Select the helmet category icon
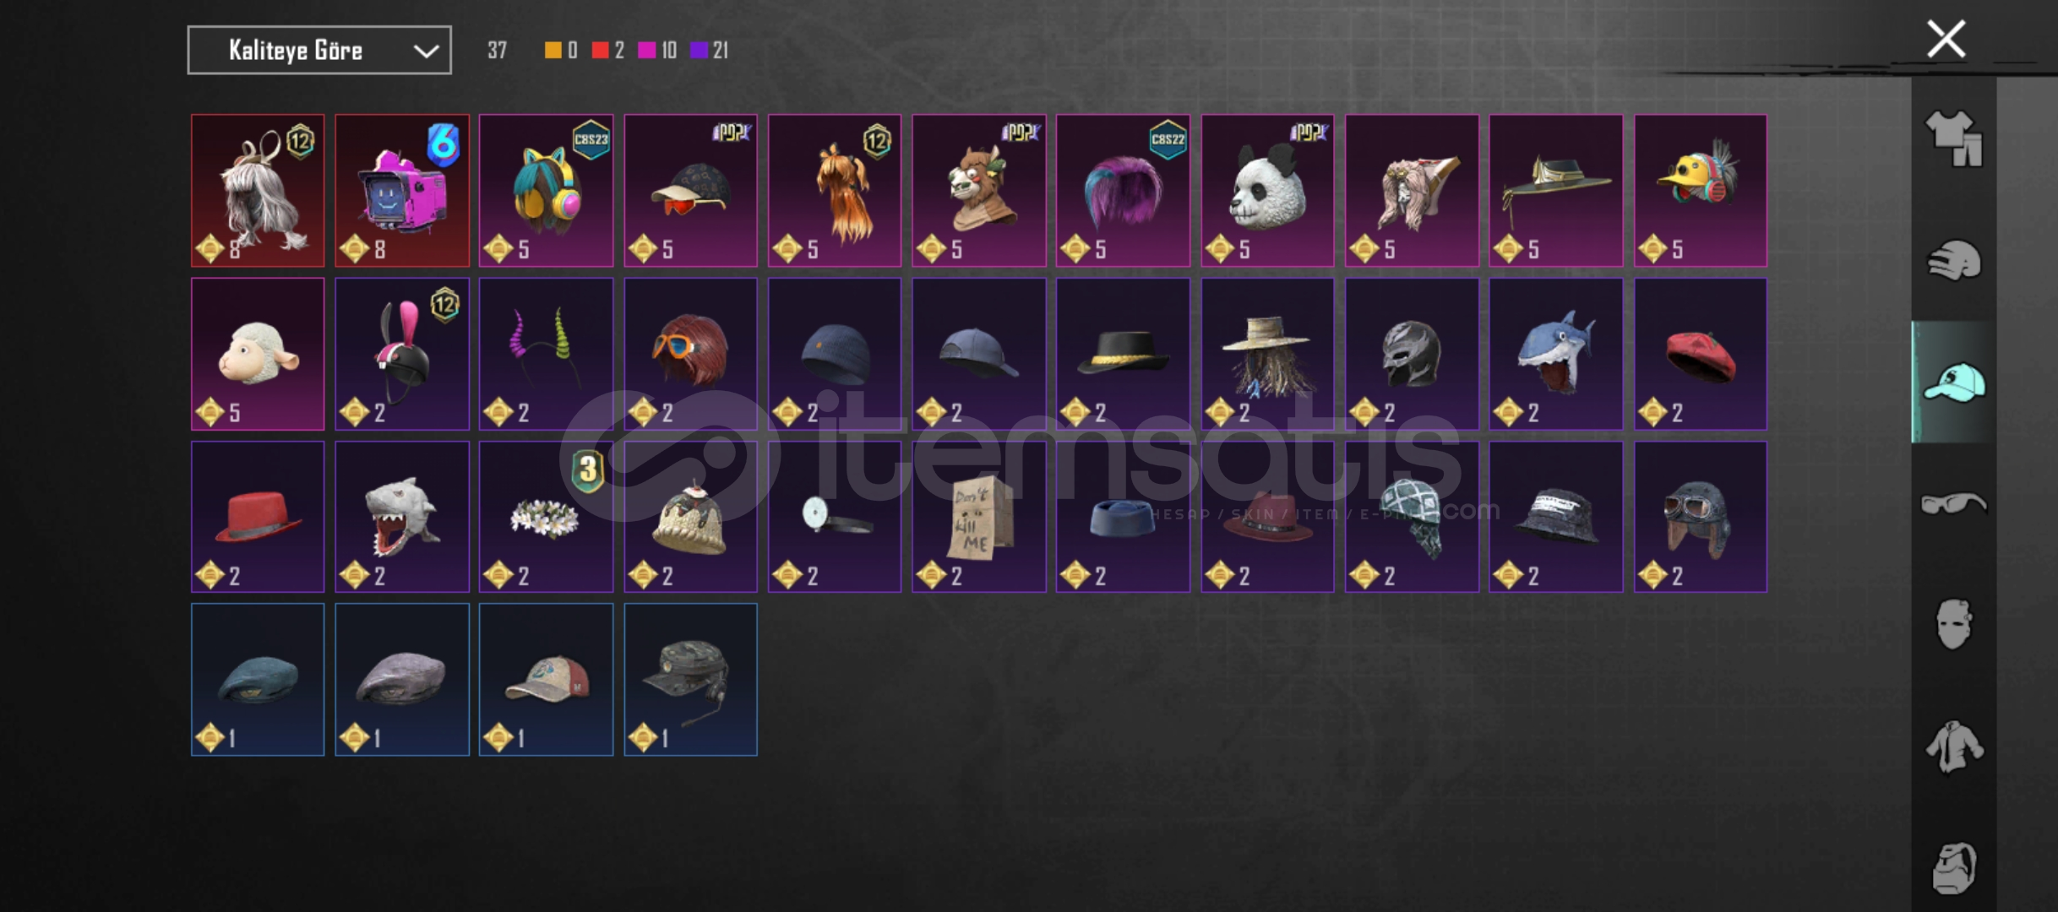 (x=1953, y=260)
